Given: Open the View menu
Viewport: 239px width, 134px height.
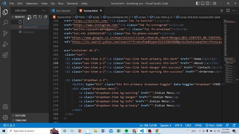Looking at the screenshot, I should [44, 3].
